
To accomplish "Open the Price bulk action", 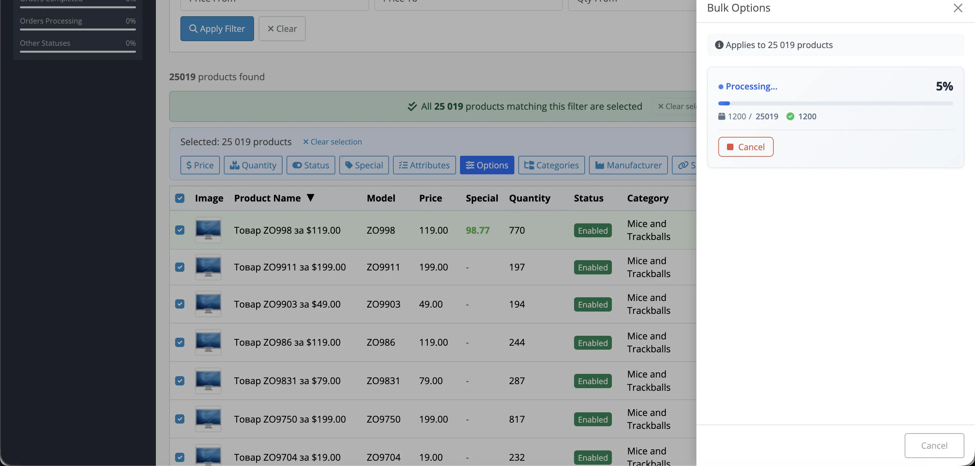I will [x=200, y=165].
